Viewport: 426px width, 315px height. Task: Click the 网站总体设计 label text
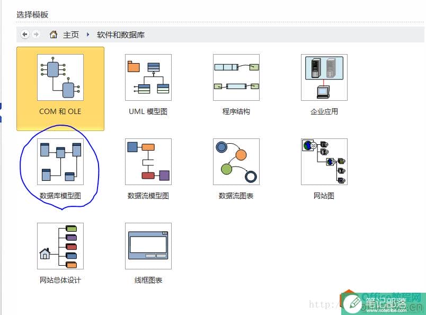[x=60, y=280]
